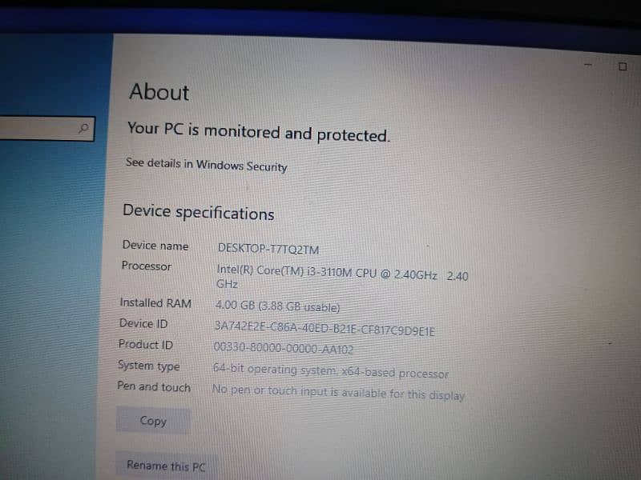Click the Device specifications heading
The image size is (641, 480).
coord(199,212)
